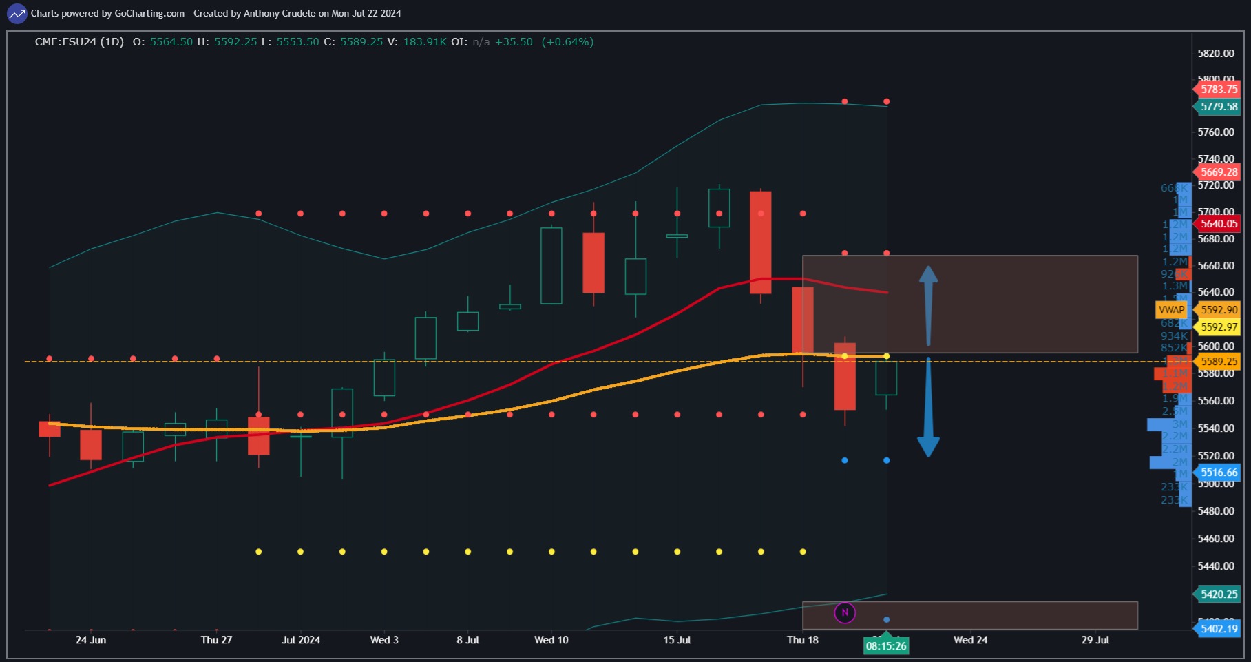Click the 08:15:26 countdown timer label

(886, 646)
